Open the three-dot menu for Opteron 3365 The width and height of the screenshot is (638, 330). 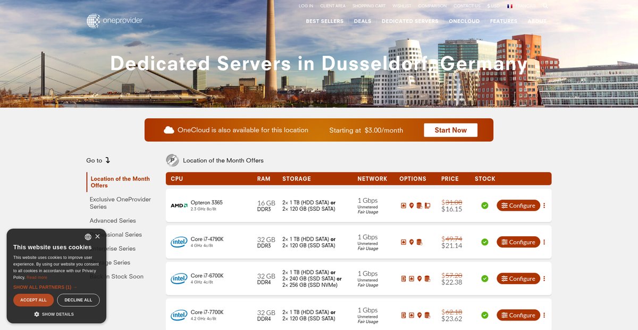pyautogui.click(x=544, y=205)
